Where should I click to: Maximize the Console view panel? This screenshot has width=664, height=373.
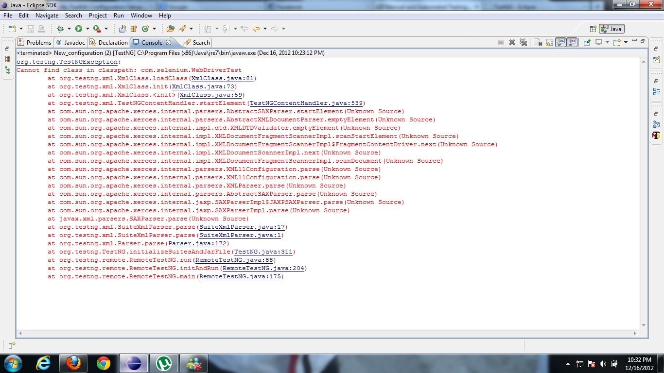point(643,41)
